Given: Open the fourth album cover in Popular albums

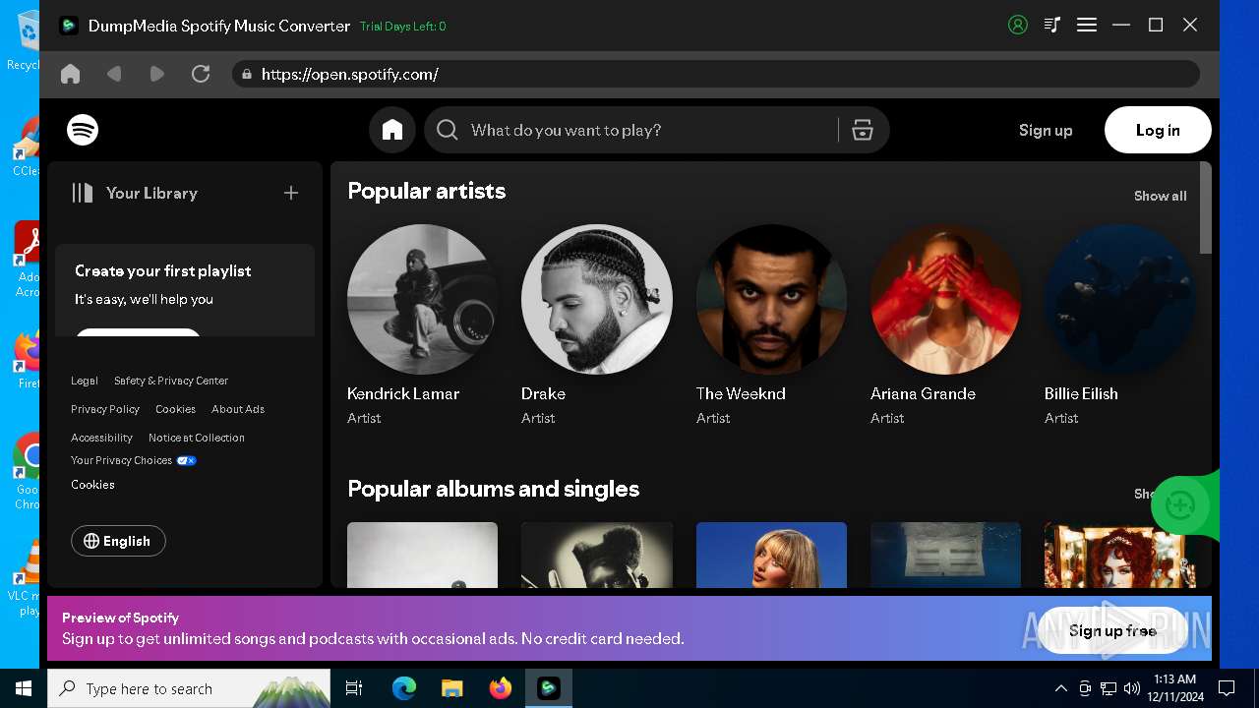Looking at the screenshot, I should (945, 555).
